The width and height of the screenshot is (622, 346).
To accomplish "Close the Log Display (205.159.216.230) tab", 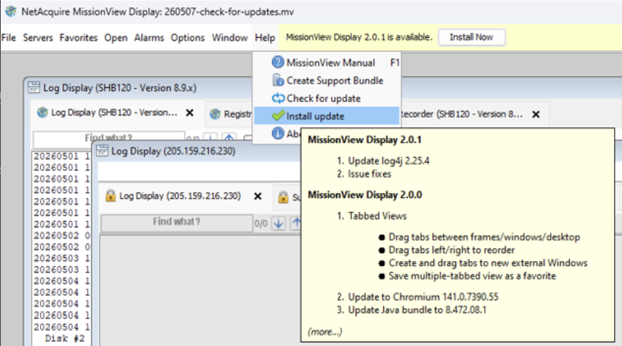I will tap(258, 196).
